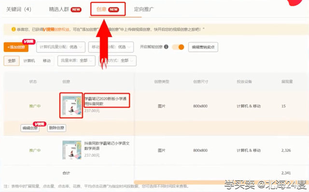Click the NEW badge on 精选人群 tab

click(x=76, y=10)
